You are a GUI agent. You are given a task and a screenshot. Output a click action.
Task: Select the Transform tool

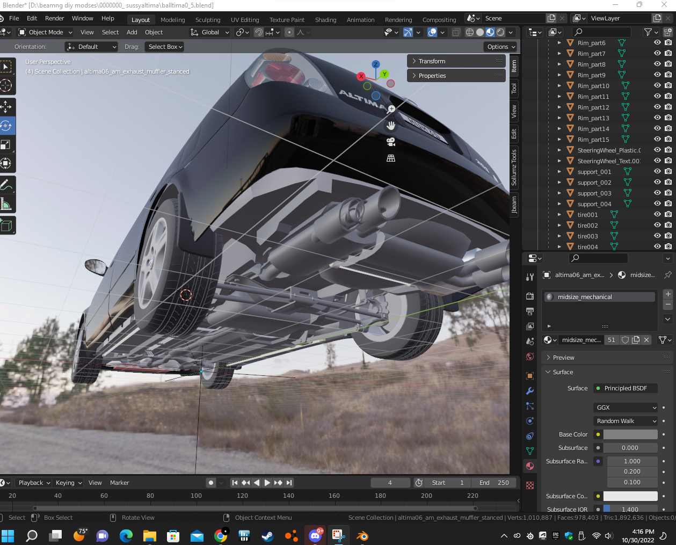[6, 164]
